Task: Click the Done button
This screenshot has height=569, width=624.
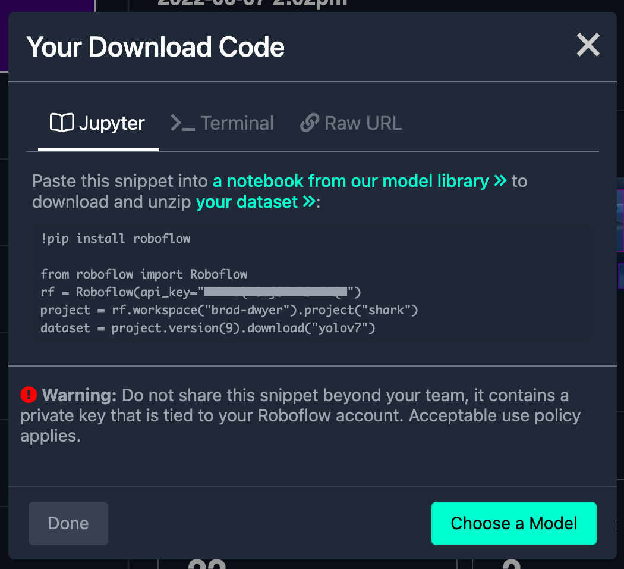Action: pyautogui.click(x=68, y=523)
